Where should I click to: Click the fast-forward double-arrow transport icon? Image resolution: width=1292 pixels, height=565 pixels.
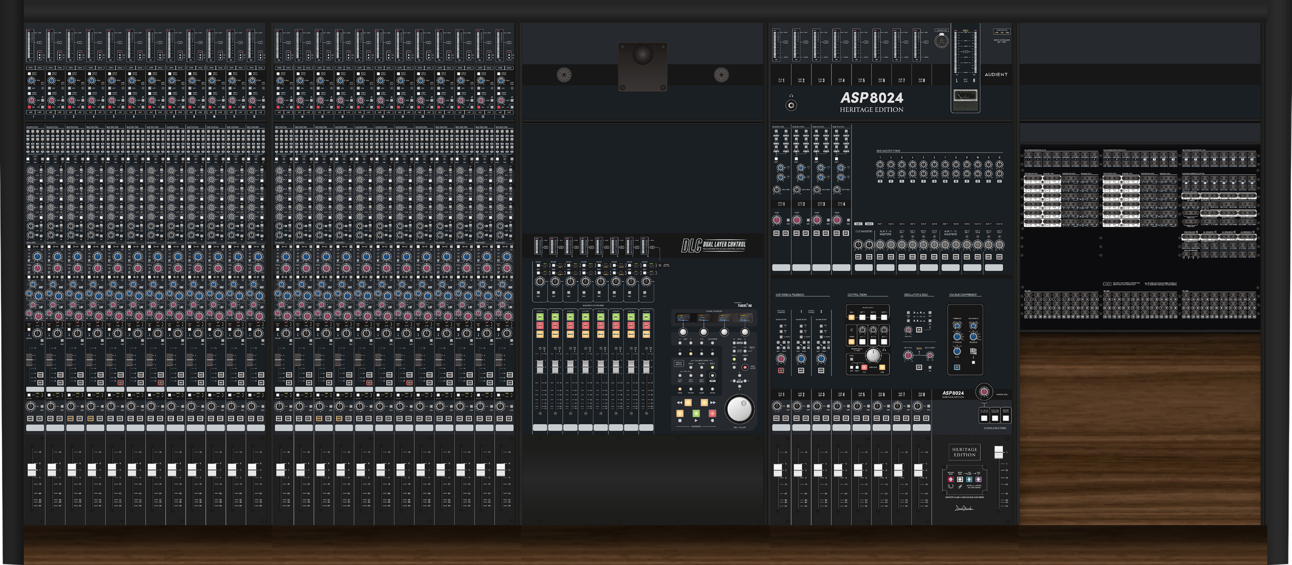coord(713,403)
